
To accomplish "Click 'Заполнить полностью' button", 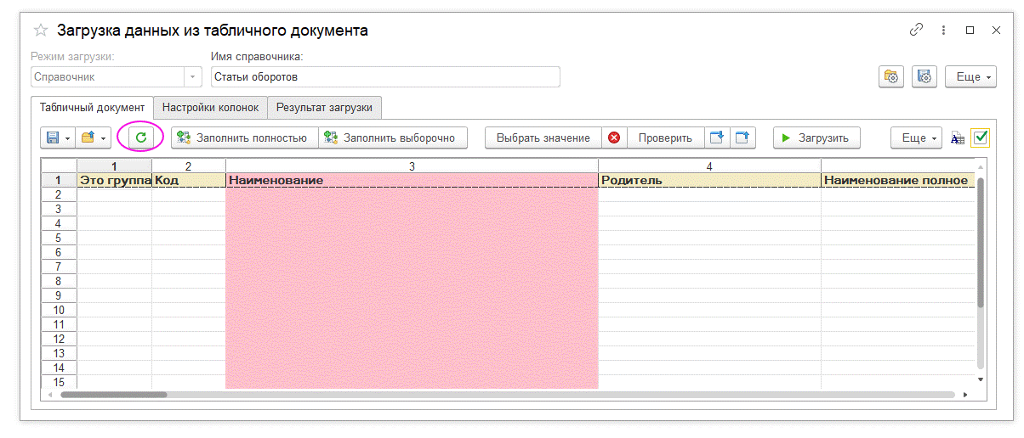I will 244,138.
